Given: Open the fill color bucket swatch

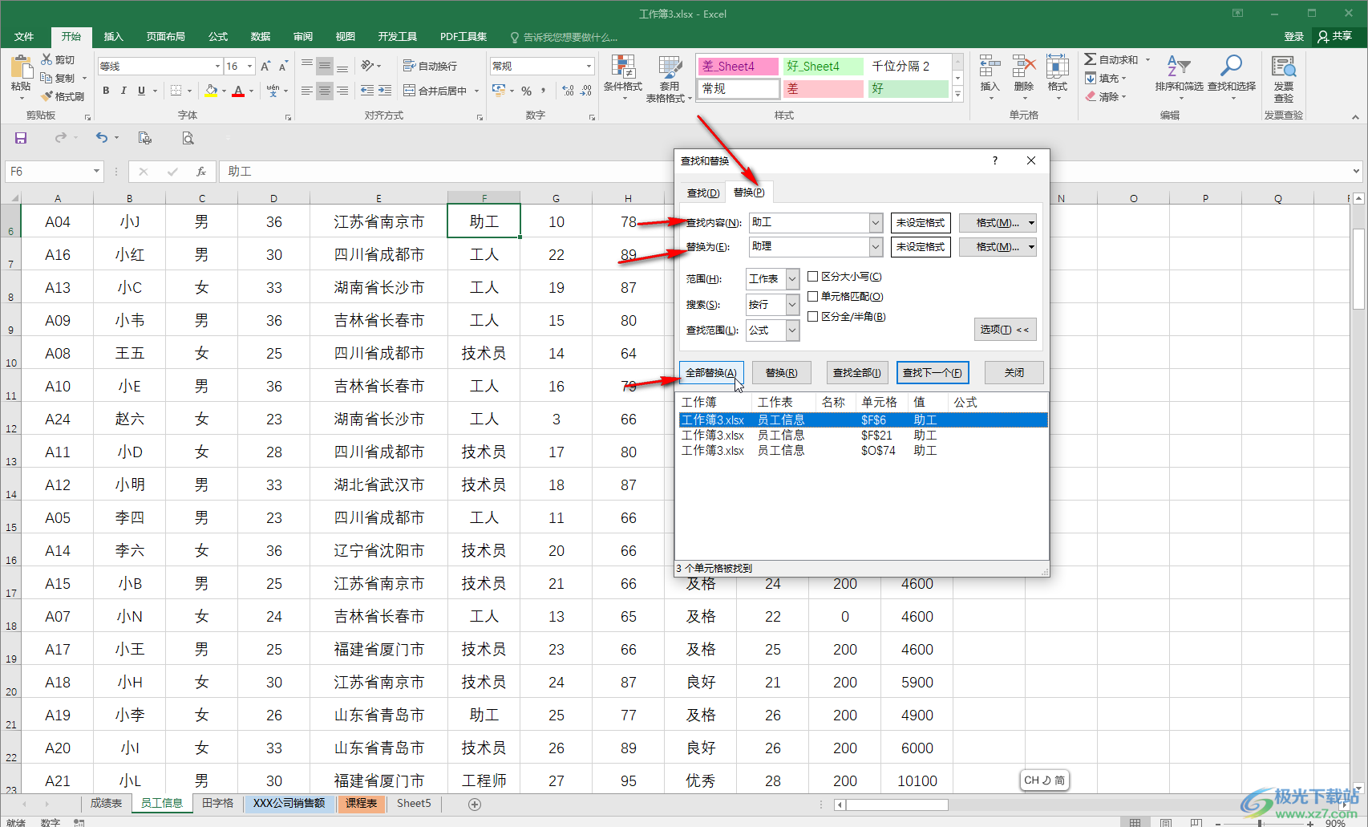Looking at the screenshot, I should tap(211, 91).
